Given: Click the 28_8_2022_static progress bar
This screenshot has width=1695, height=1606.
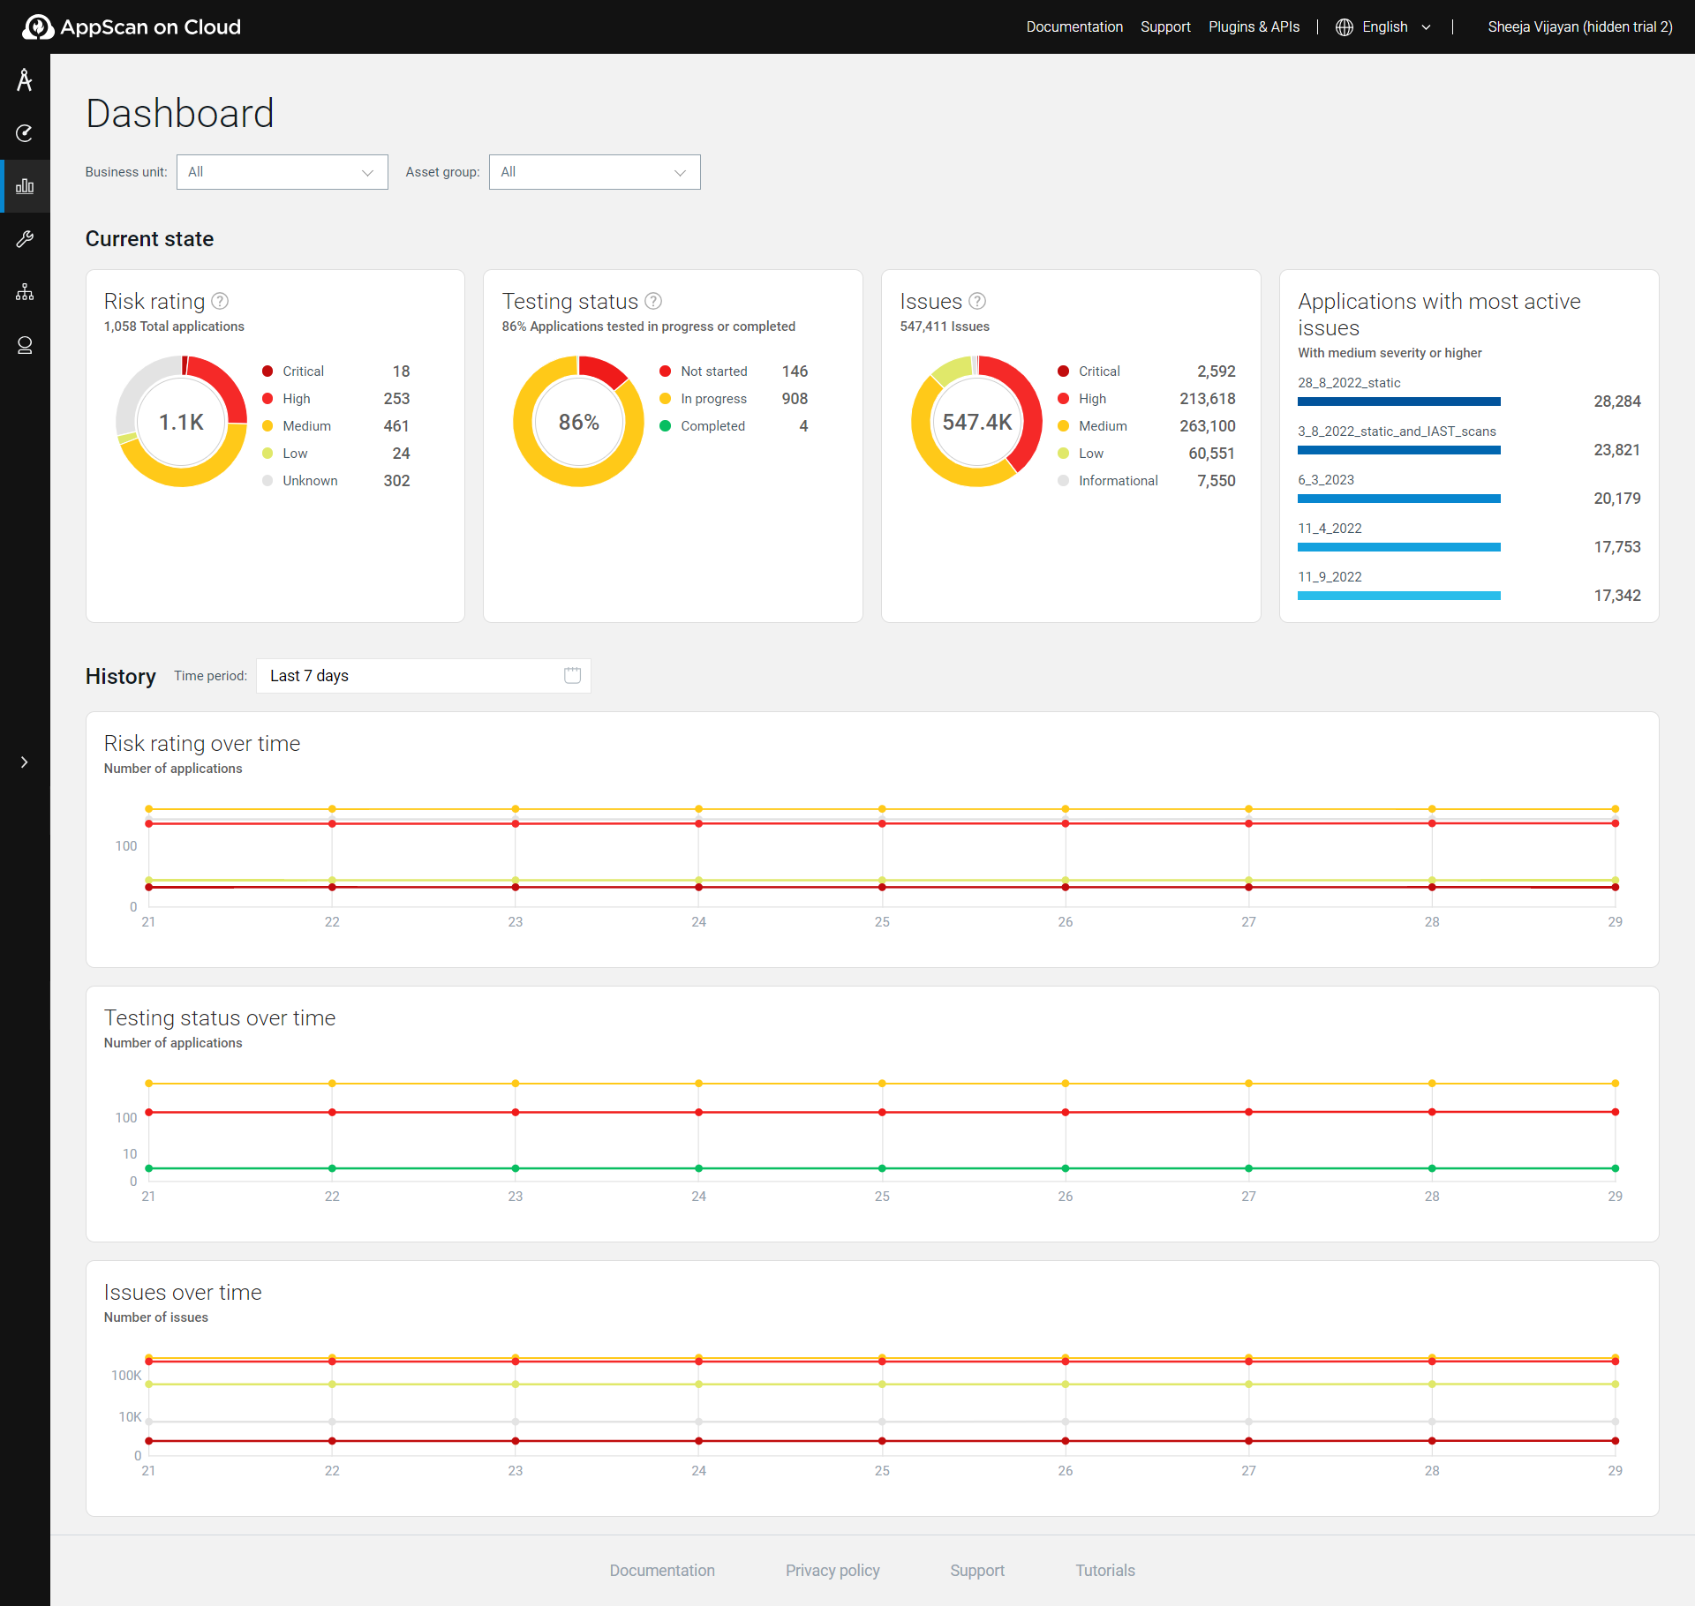Looking at the screenshot, I should point(1398,401).
